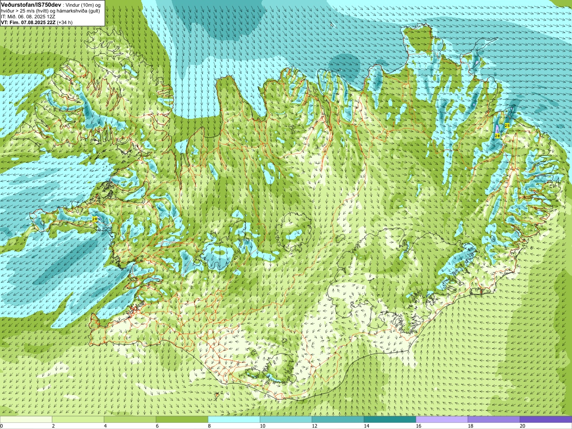The width and height of the screenshot is (572, 429).
Task: Pick the light yellow-green 2–4 legend swatch
Action: pos(78,420)
